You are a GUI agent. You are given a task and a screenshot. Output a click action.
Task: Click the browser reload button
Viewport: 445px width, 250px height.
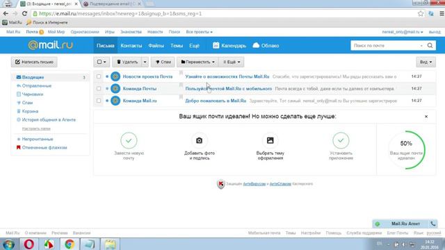point(25,13)
